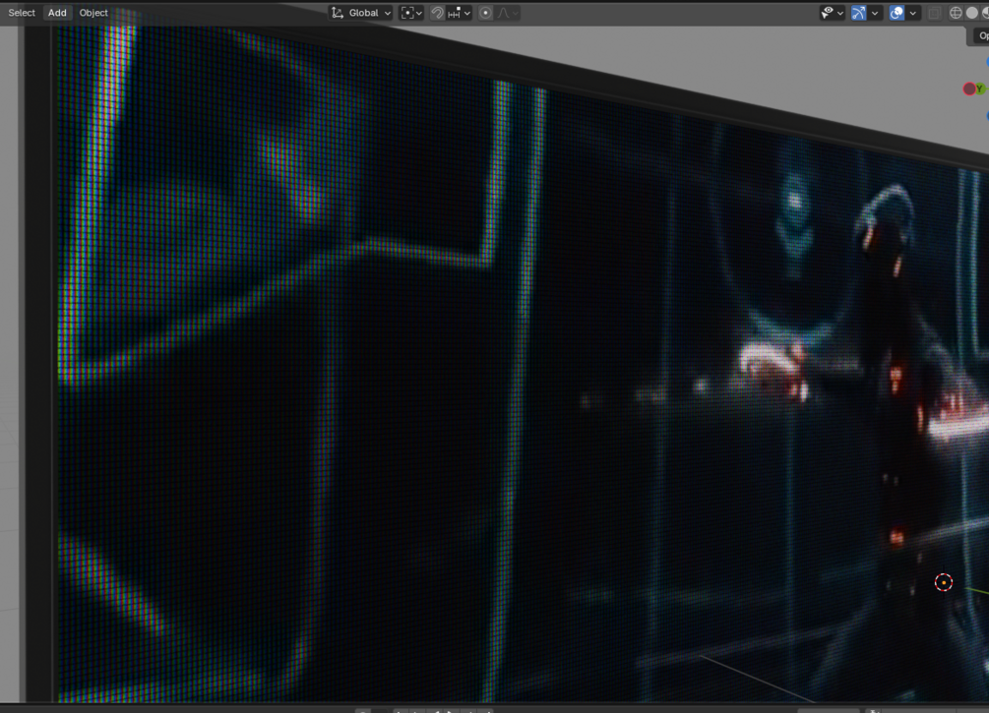The image size is (989, 713).
Task: Toggle the show gizmo button
Action: (858, 13)
